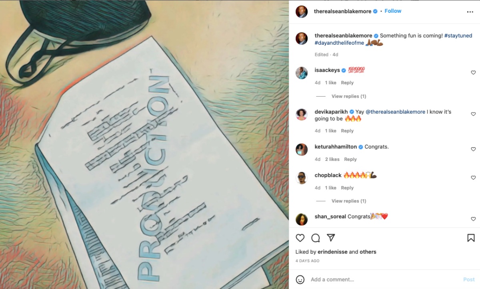Viewport: 480px width, 289px height.
Task: Share the post using paper plane icon
Action: 331,238
